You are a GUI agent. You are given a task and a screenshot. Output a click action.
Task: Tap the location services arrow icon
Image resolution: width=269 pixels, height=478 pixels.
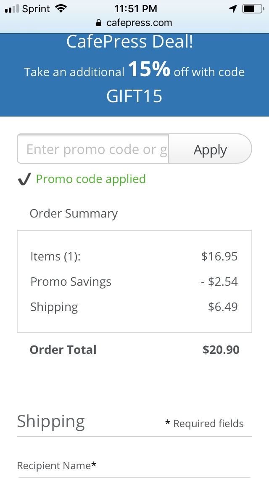(233, 9)
